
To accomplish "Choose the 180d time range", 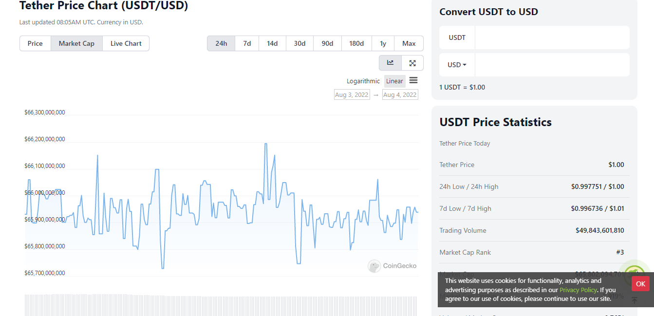I will (356, 43).
